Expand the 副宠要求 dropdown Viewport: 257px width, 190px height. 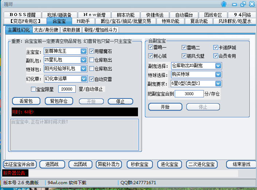coord(218,83)
